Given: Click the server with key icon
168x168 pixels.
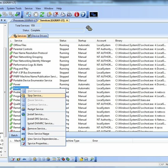Looking at the screenshot, I should [49, 14].
